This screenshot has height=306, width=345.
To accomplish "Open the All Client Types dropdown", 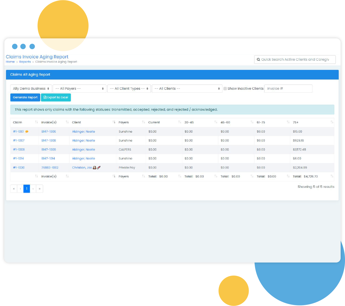I will 129,89.
